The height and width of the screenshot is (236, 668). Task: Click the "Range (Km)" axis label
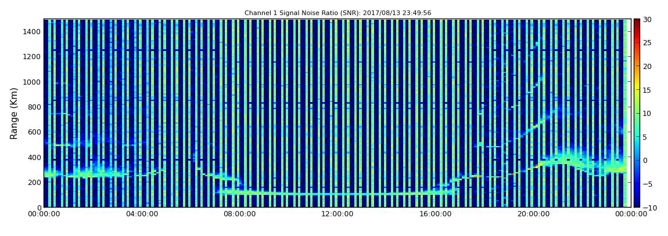coord(14,113)
